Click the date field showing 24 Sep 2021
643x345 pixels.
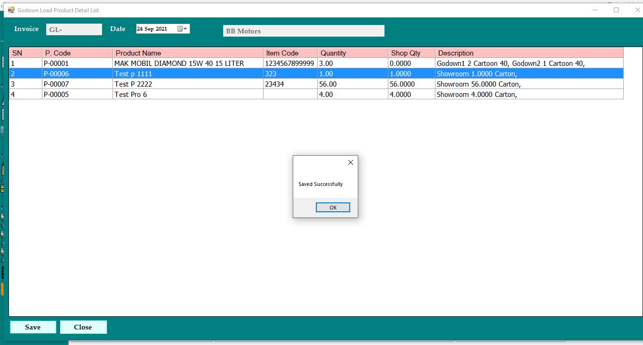[x=155, y=28]
